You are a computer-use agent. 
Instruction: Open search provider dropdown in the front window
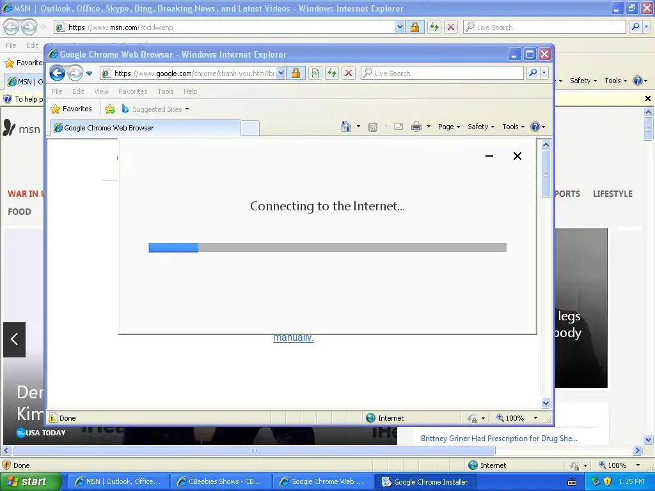pyautogui.click(x=544, y=74)
